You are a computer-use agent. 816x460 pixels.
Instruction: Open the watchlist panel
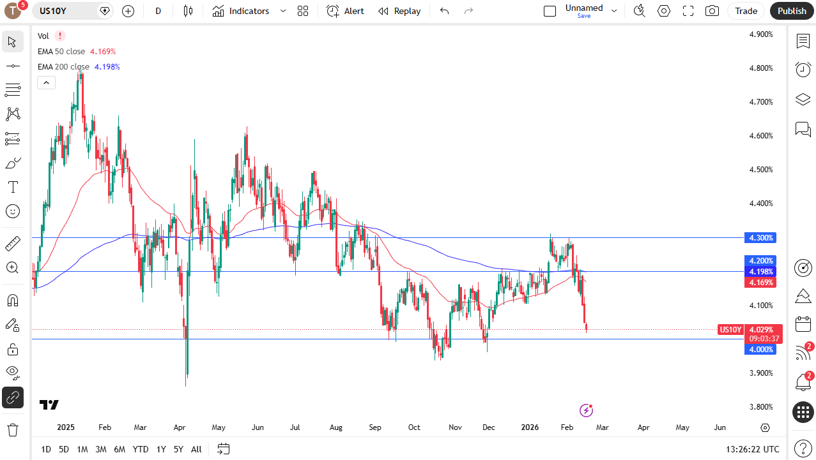(803, 41)
